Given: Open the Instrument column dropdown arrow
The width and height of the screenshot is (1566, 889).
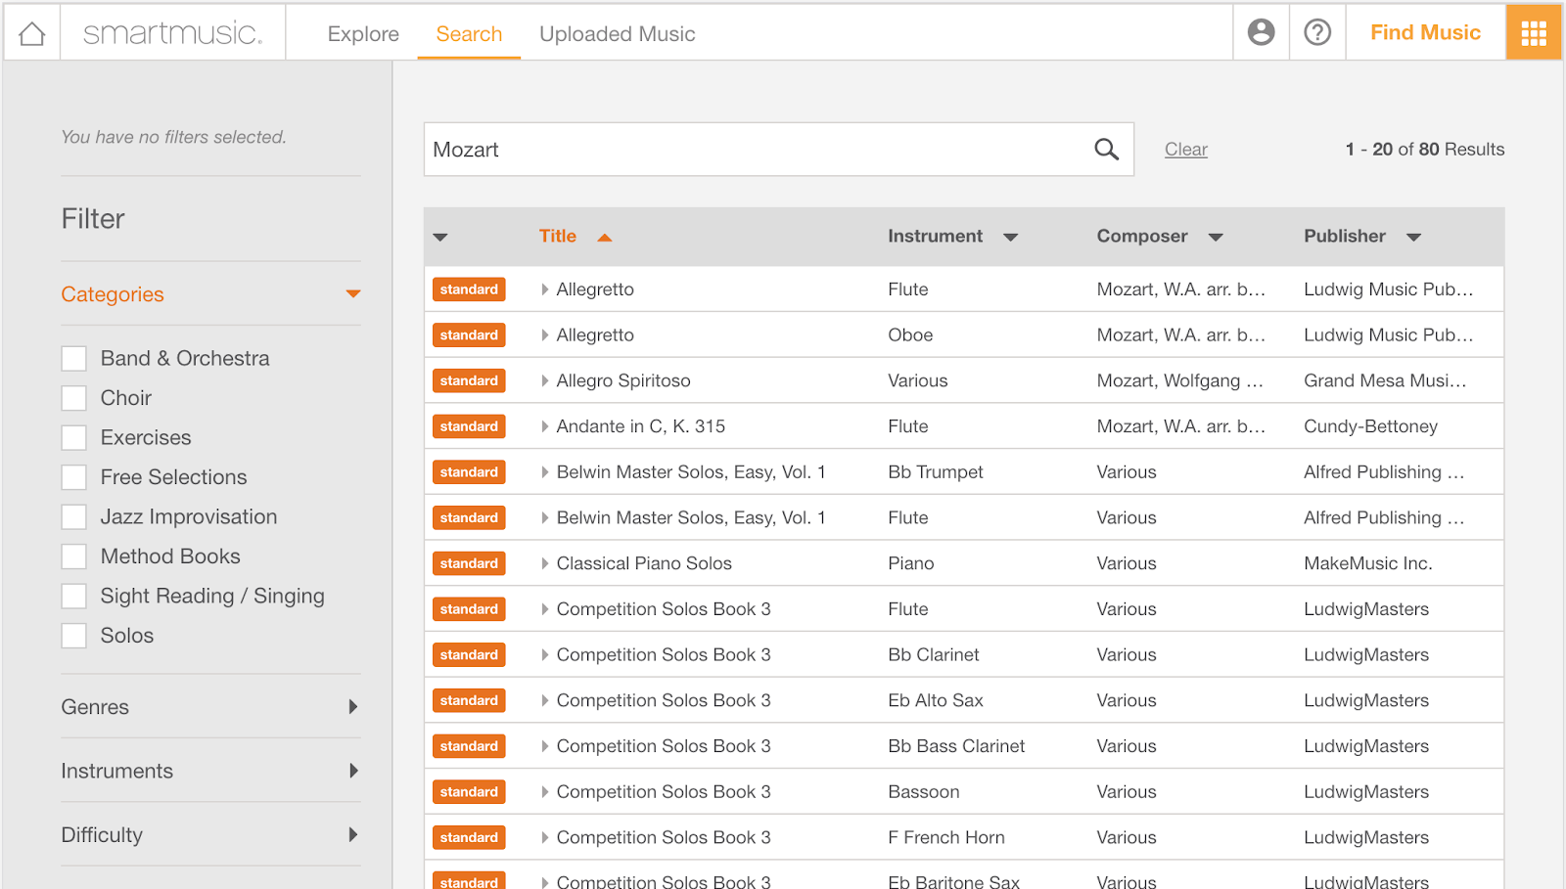Looking at the screenshot, I should point(1011,237).
